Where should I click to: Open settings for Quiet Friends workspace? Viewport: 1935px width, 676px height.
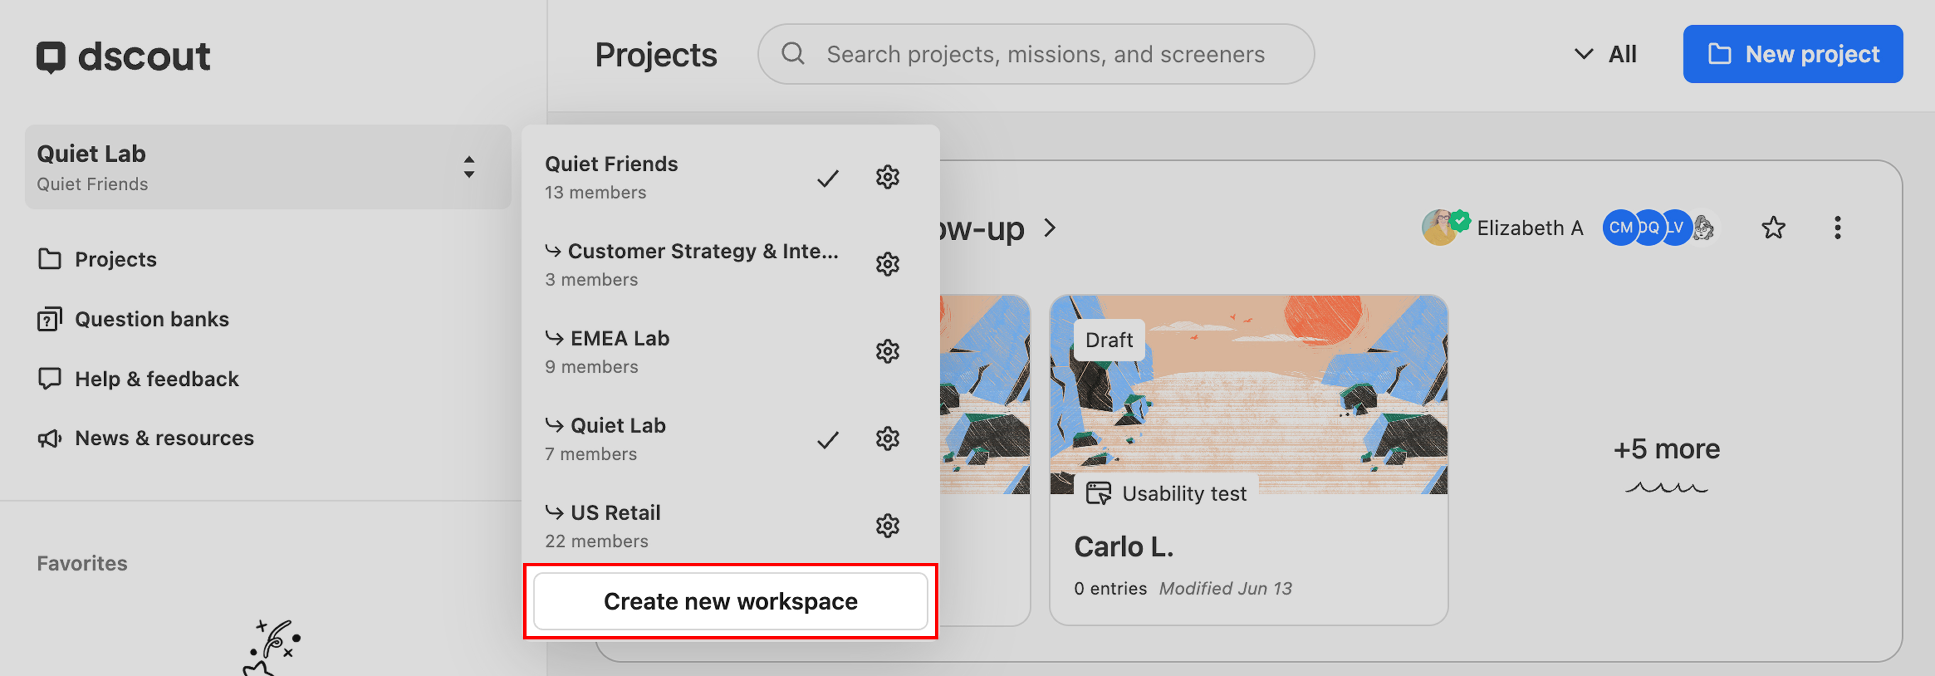coord(887,177)
